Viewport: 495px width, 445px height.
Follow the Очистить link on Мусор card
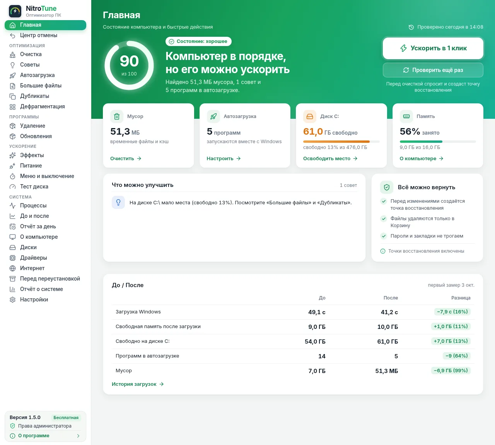[x=126, y=159]
